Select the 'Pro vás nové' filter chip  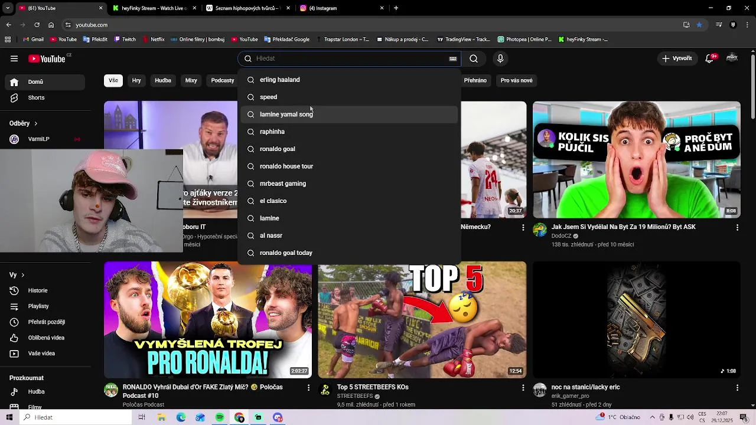point(517,80)
